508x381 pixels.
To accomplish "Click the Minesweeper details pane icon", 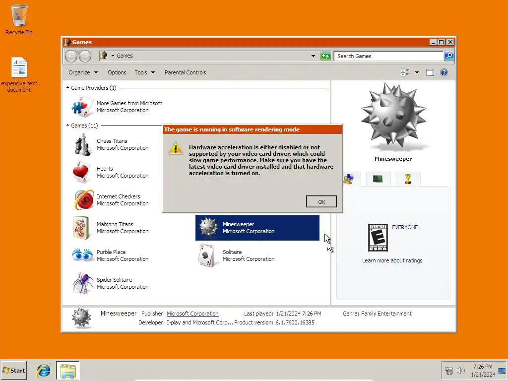I will pos(82,318).
